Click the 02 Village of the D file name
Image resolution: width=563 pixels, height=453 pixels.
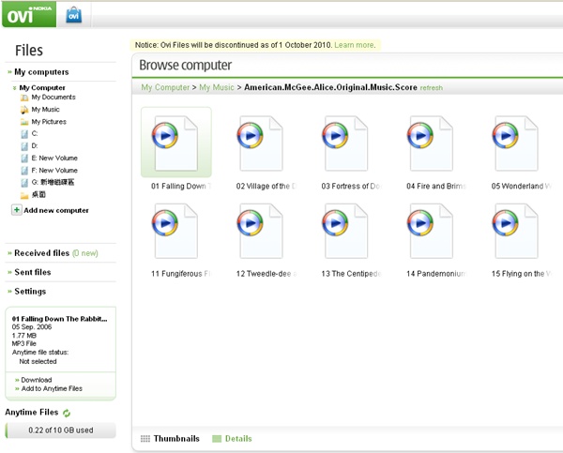coord(266,186)
